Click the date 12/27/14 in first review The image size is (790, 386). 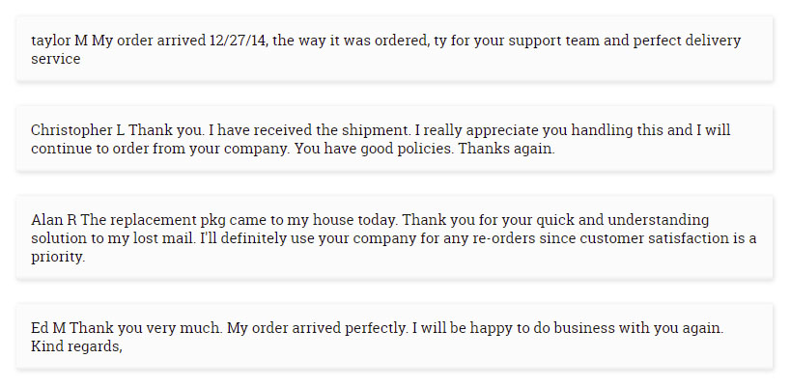point(239,41)
